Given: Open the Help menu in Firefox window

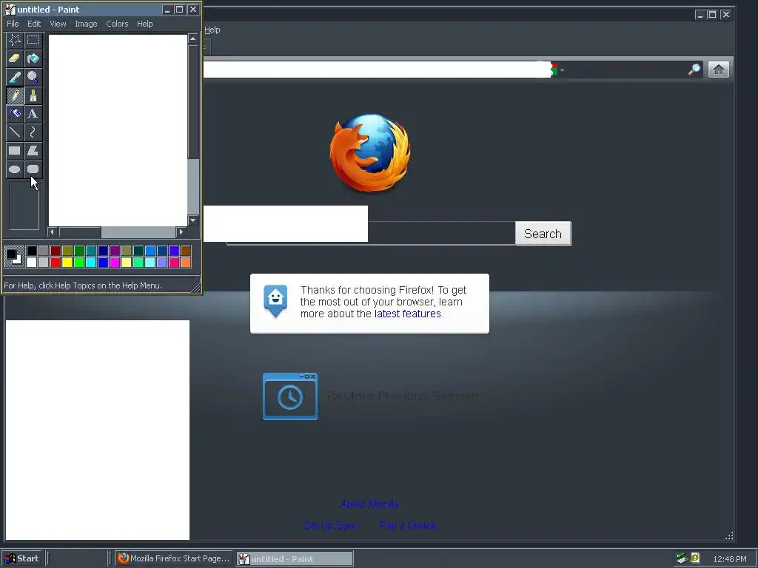Looking at the screenshot, I should 212,30.
